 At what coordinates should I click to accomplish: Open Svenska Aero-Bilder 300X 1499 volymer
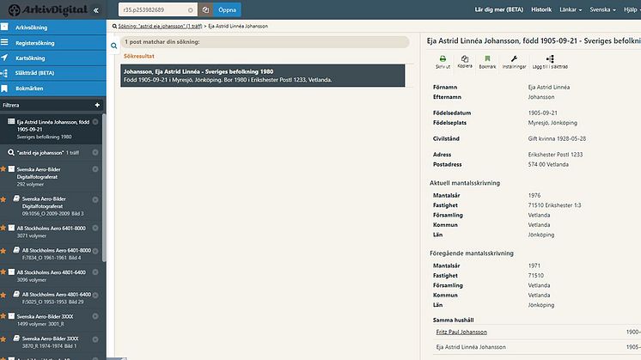pos(45,320)
